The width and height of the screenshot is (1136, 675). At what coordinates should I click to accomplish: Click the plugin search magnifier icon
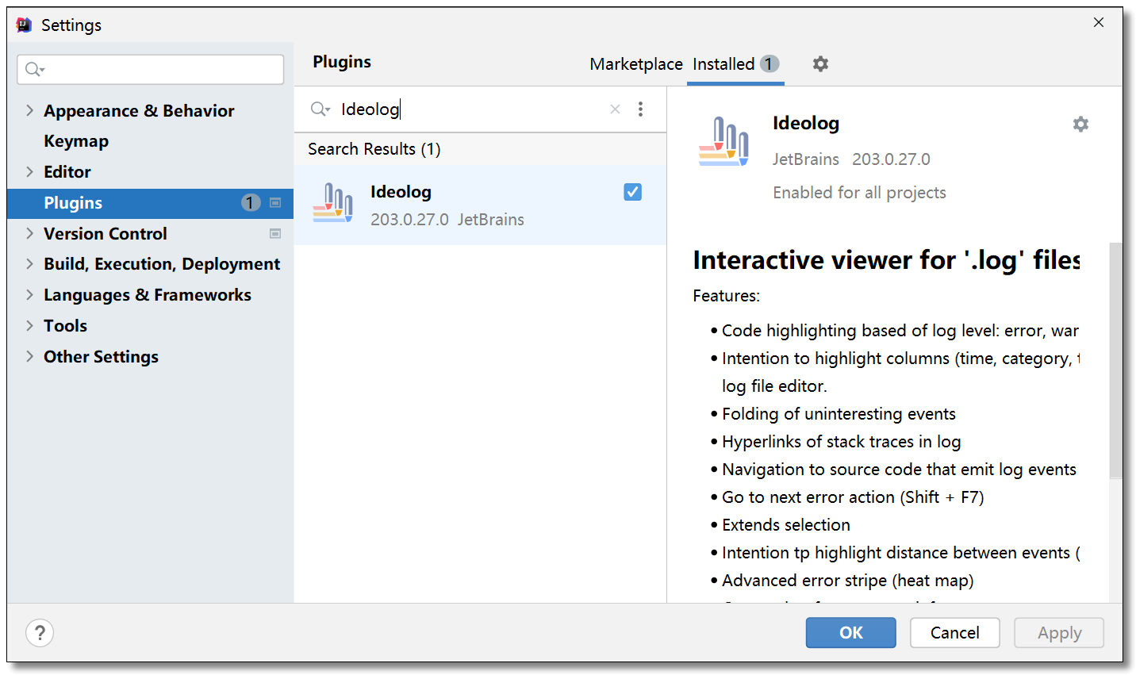coord(320,109)
